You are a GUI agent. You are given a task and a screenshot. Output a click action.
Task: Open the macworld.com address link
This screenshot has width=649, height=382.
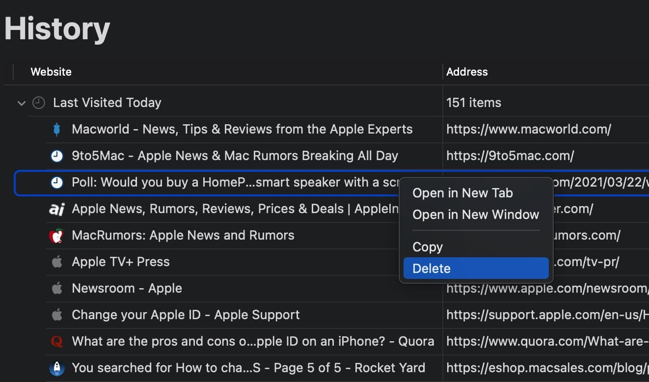click(528, 130)
